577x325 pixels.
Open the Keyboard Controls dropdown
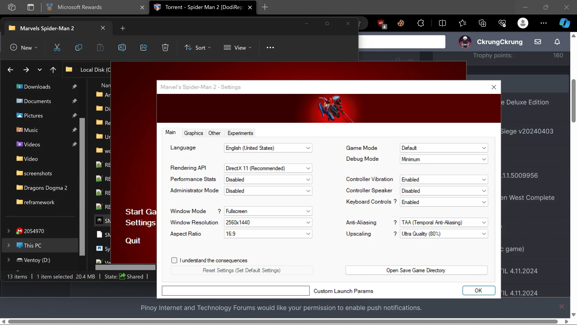tap(444, 202)
